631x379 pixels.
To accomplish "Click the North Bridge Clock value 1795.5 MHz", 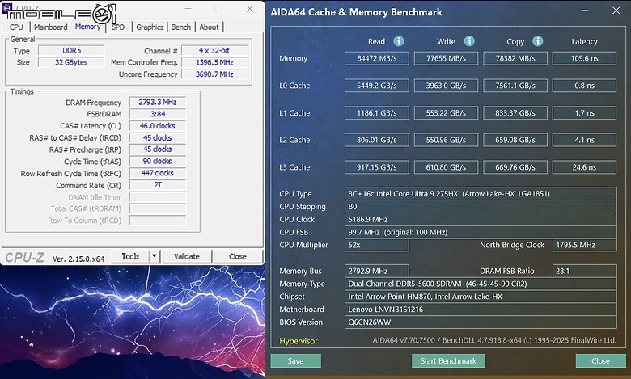I will (584, 245).
